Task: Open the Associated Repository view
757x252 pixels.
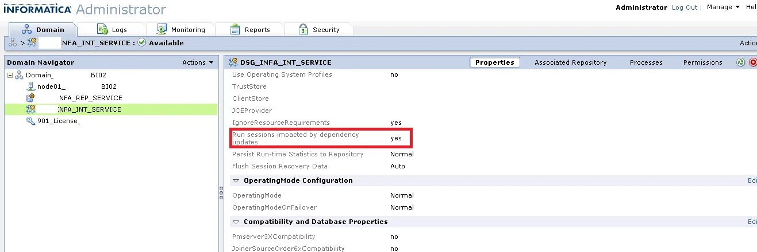Action: pos(570,62)
